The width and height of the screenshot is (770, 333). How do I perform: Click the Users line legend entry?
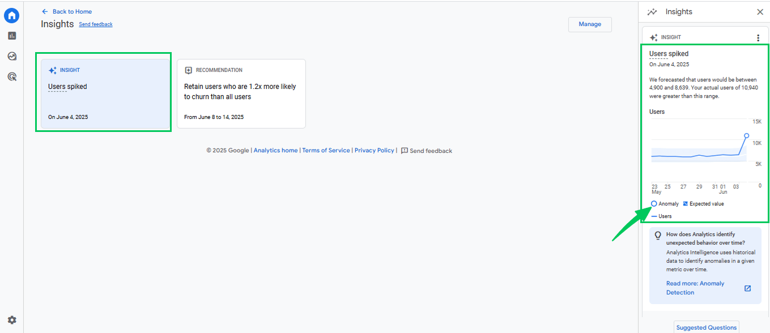click(x=661, y=216)
